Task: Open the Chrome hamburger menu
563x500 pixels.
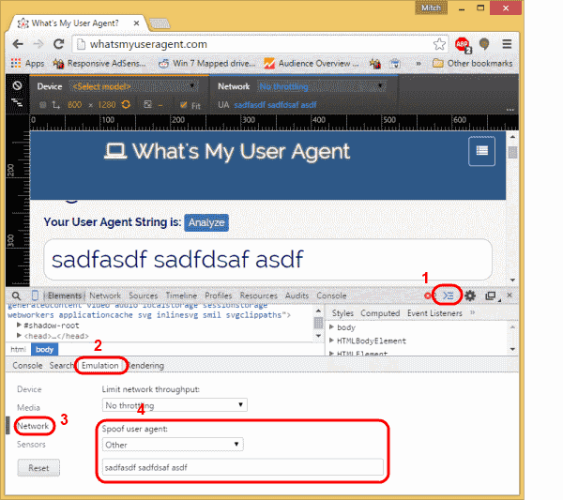Action: (x=507, y=44)
